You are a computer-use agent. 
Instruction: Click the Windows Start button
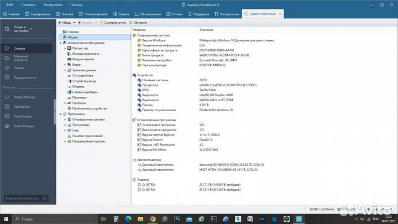[x=6, y=219]
